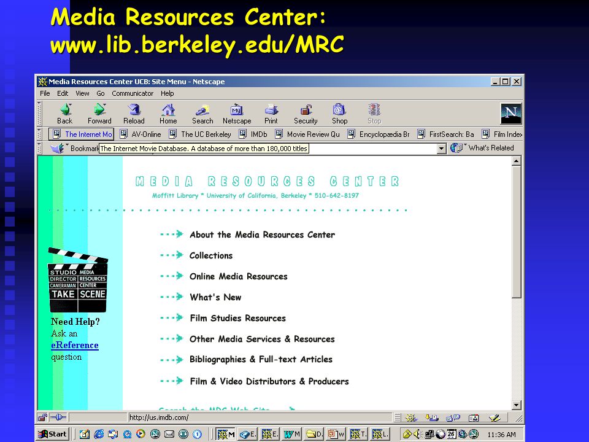
Task: Stop loading with the Stop button
Action: point(374,114)
